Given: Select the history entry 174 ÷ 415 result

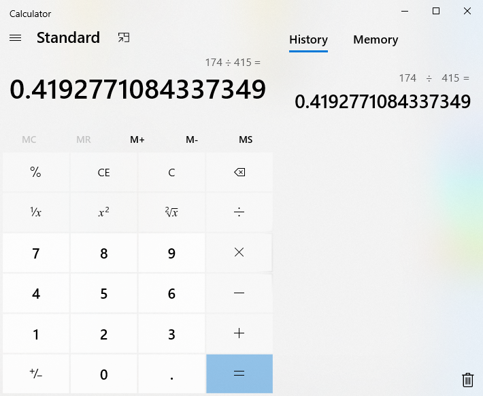Looking at the screenshot, I should (382, 91).
